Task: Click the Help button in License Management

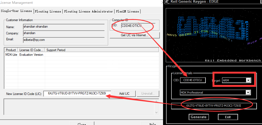Action: click(152, 124)
